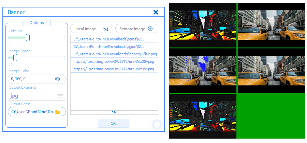Select second agnes\02... list entry

(114, 47)
